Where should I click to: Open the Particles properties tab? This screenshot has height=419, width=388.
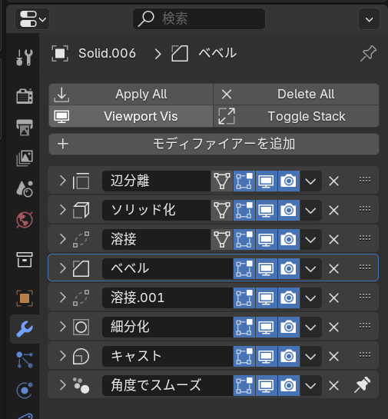click(x=25, y=359)
